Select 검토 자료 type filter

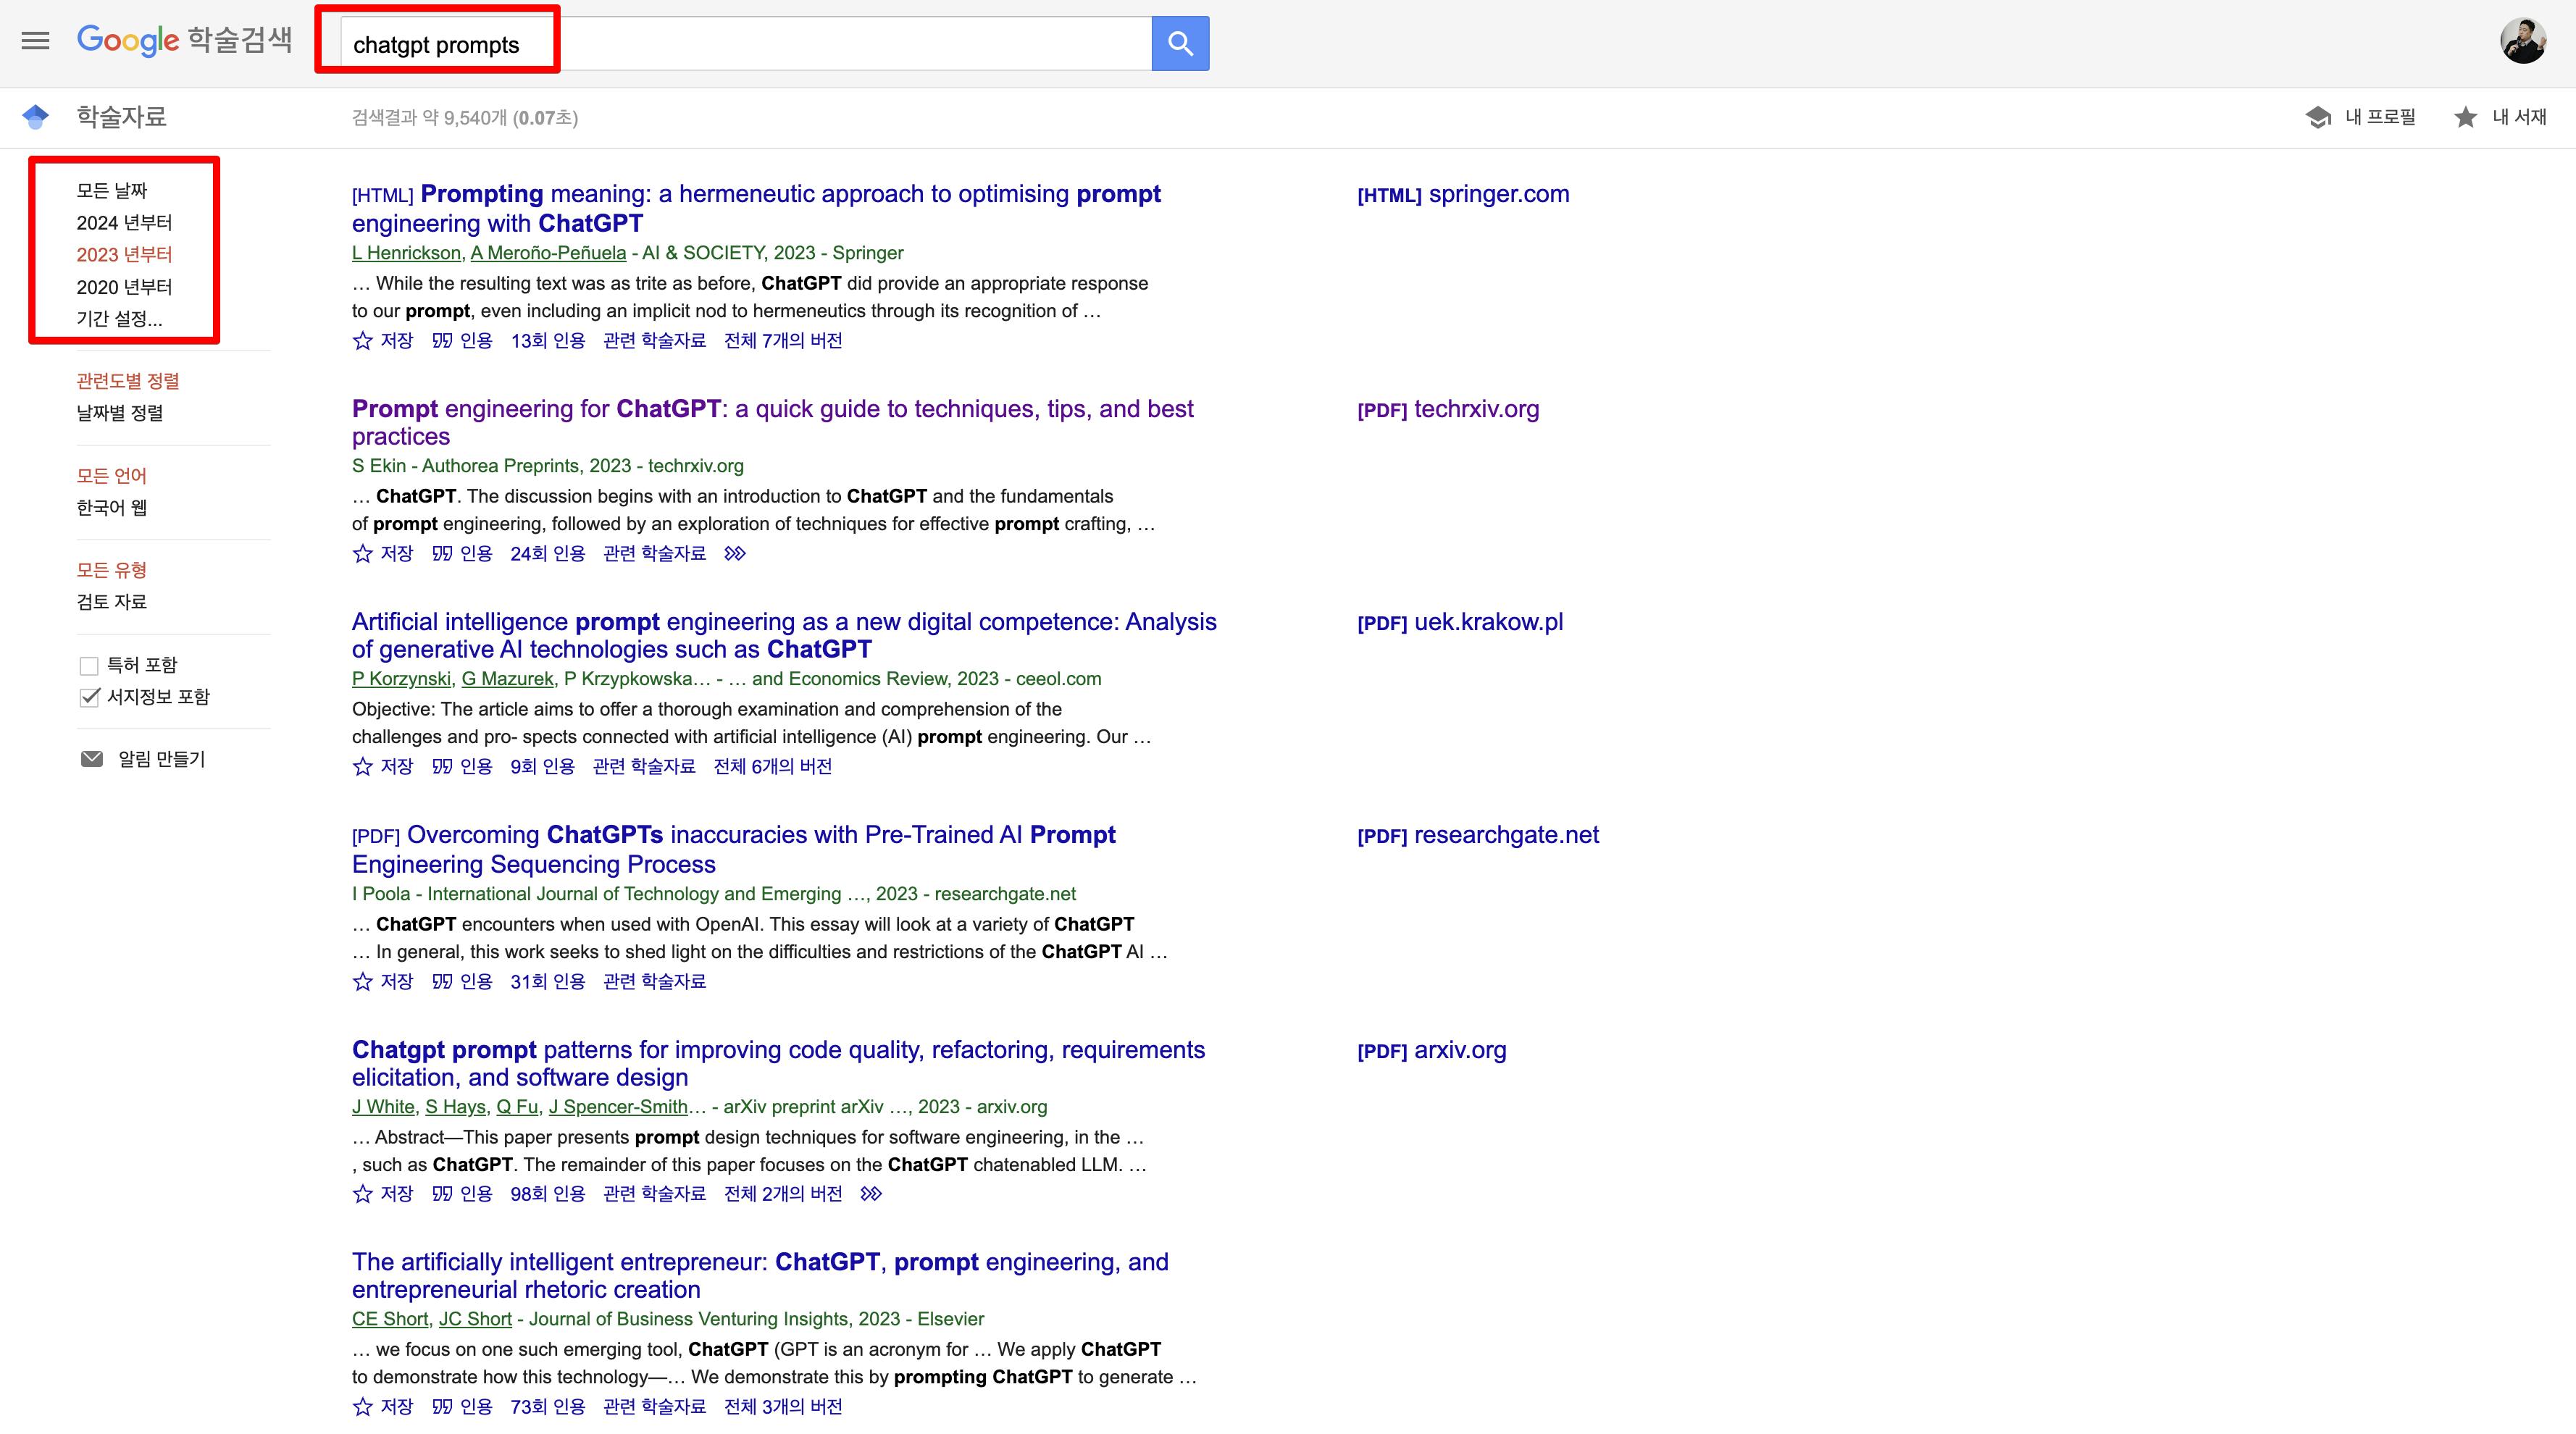[x=112, y=602]
